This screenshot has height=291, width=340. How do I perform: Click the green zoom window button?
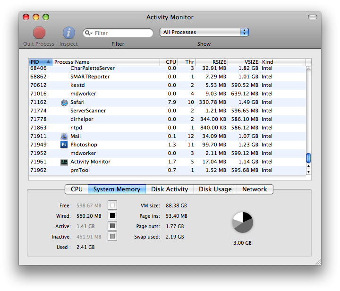[x=46, y=17]
